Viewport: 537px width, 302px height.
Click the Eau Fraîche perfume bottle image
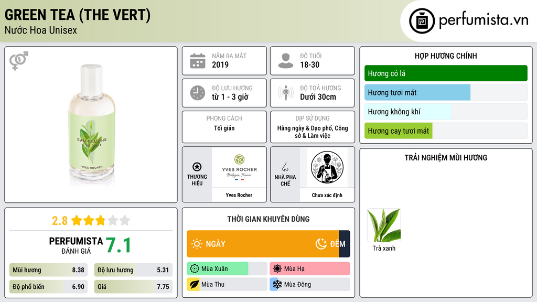coord(91,125)
